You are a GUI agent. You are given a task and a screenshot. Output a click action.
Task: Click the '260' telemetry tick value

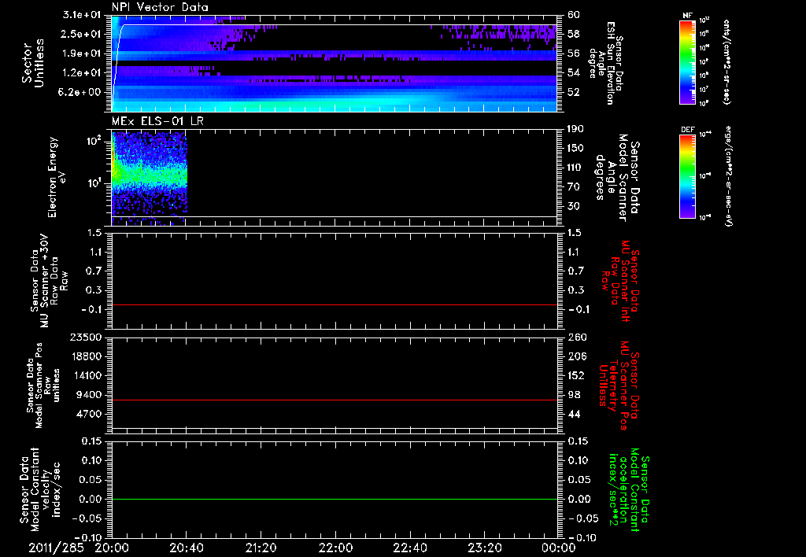[x=577, y=338]
